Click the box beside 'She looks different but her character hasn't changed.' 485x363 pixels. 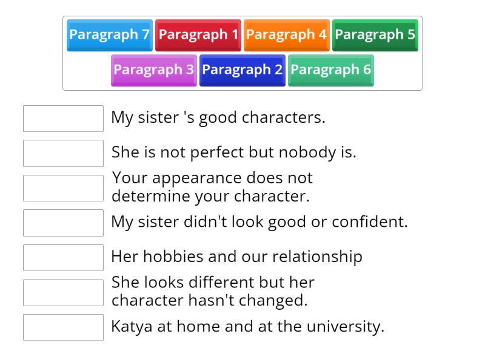click(63, 292)
